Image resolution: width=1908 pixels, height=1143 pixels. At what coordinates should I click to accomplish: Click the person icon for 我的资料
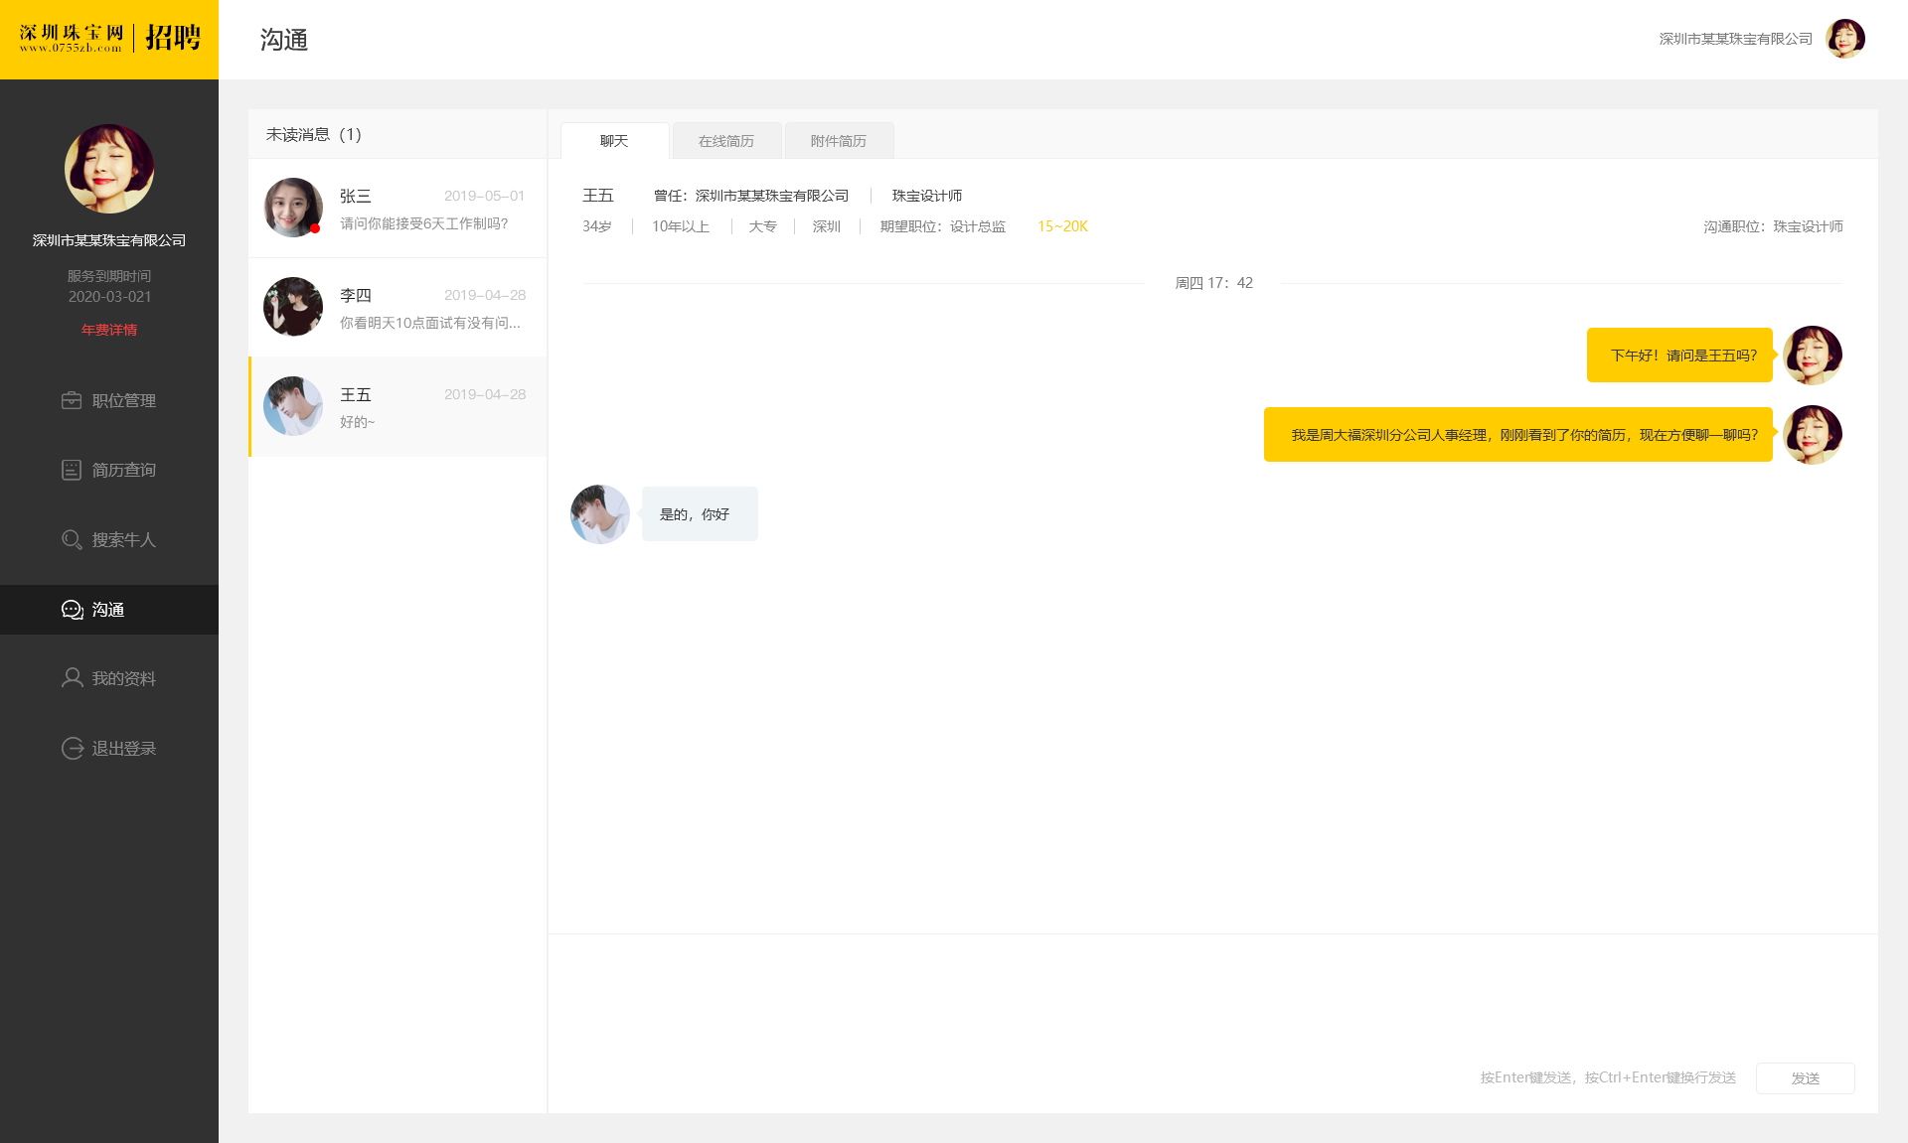[72, 678]
